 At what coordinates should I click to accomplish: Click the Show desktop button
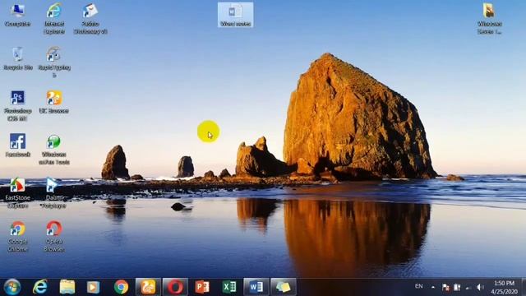[524, 287]
